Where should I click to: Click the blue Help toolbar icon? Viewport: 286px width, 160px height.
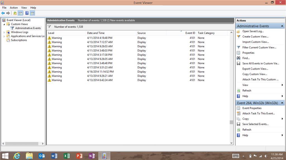pyautogui.click(x=27, y=13)
